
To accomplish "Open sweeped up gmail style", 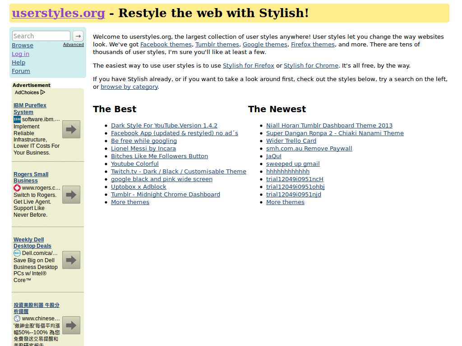I will tap(293, 164).
